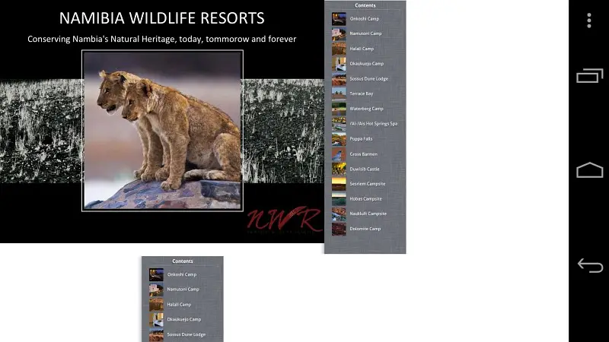Tap the Halali Camp thumbnail in tall Contents panel
The height and width of the screenshot is (342, 609).
coord(339,49)
